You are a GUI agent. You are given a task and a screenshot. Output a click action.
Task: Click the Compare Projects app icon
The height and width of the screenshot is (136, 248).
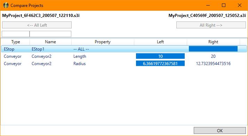(6, 5)
